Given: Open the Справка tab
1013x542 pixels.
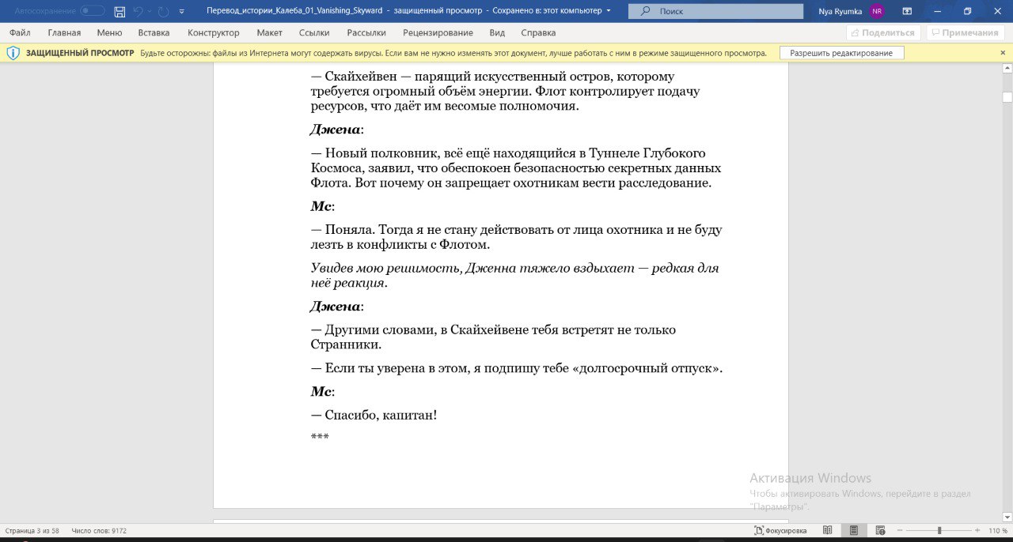Looking at the screenshot, I should 538,32.
